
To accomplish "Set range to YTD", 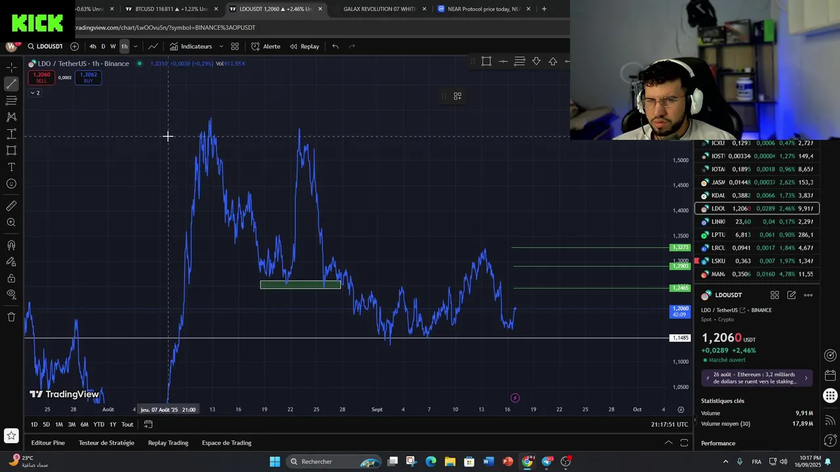I will point(98,425).
